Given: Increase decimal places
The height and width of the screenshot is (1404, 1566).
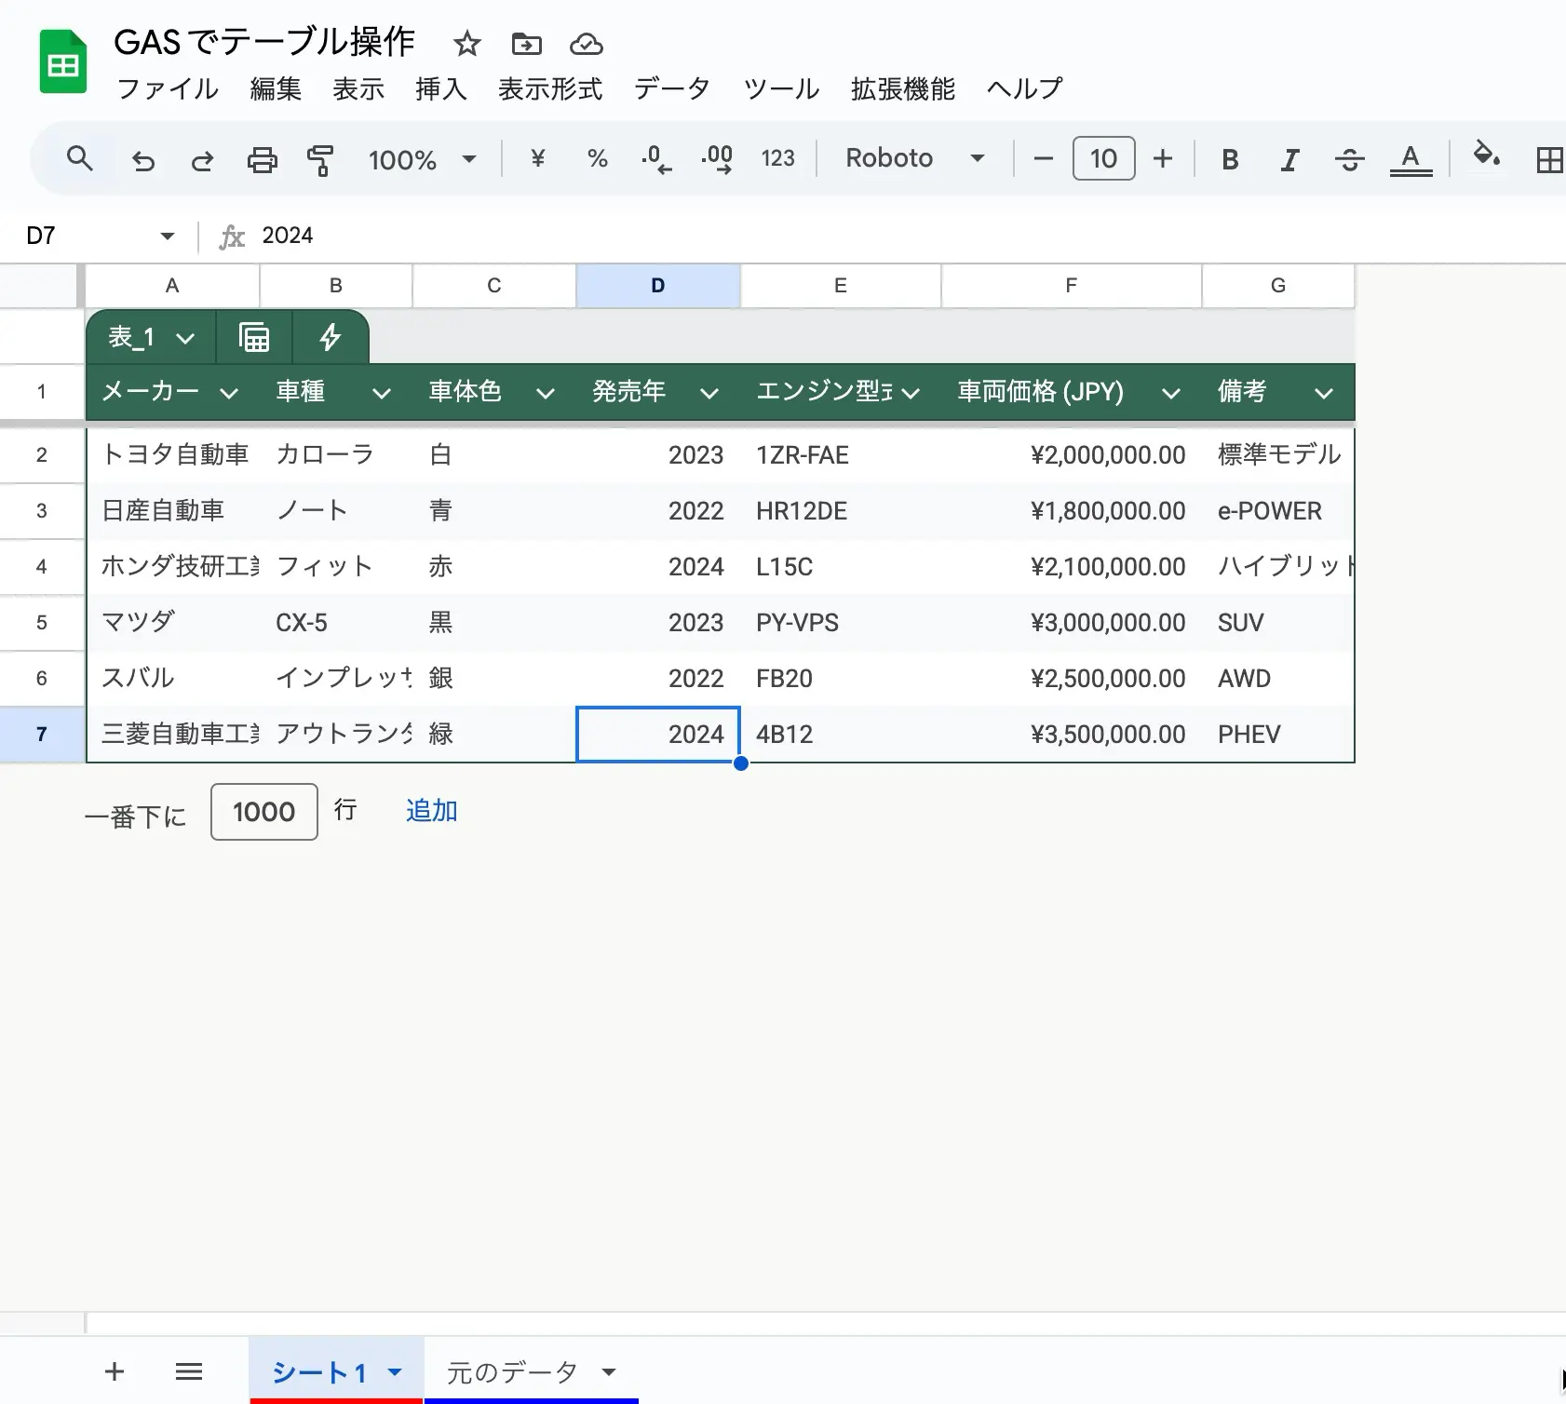Looking at the screenshot, I should (x=717, y=159).
